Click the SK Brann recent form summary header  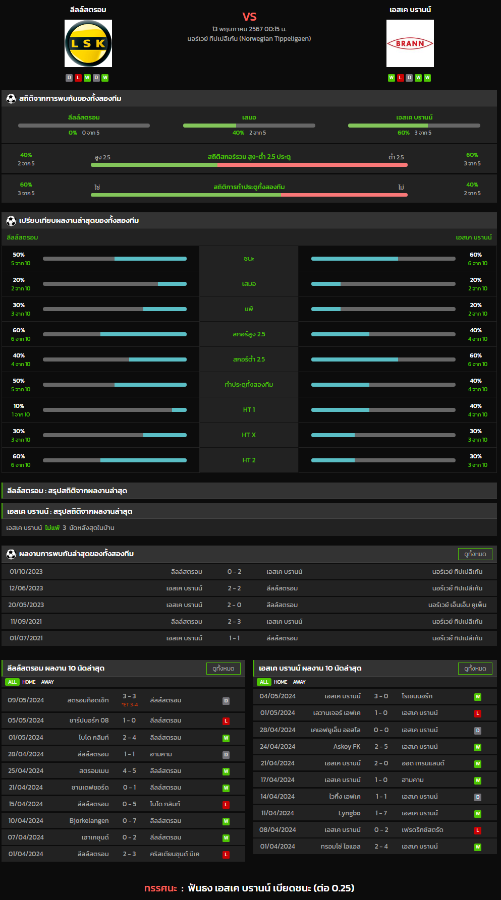tap(249, 511)
